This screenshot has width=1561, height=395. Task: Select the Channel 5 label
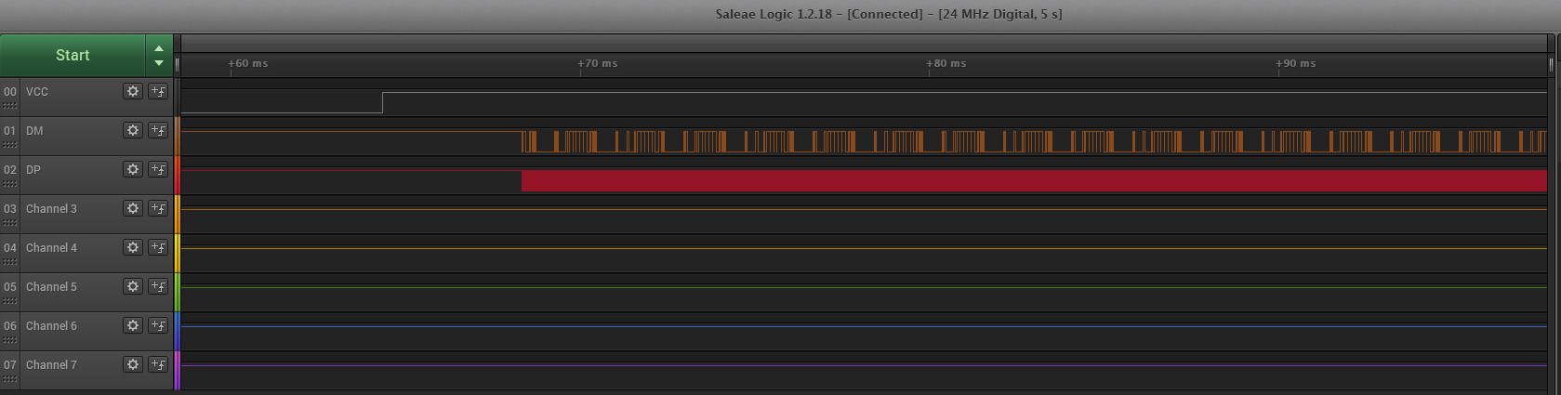point(51,287)
